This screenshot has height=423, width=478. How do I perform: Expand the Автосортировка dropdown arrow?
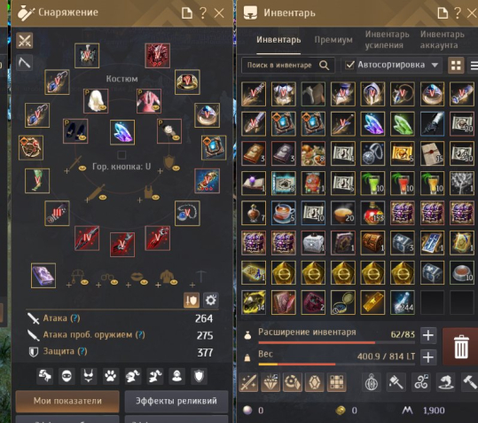[x=435, y=65]
